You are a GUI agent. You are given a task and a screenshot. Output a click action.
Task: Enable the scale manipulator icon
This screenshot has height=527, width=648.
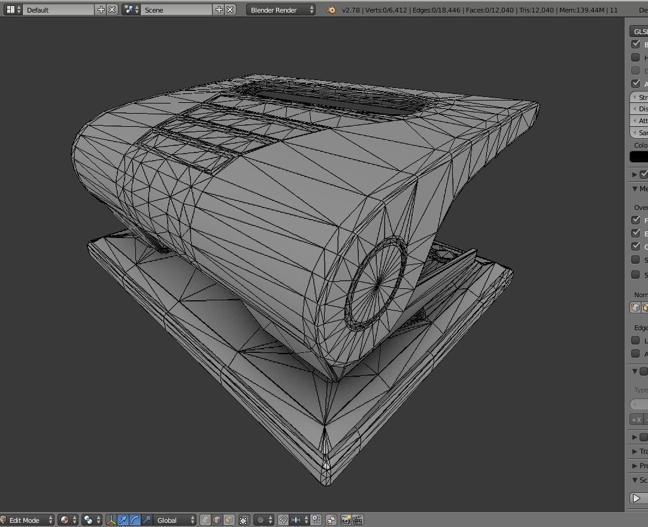click(x=147, y=520)
